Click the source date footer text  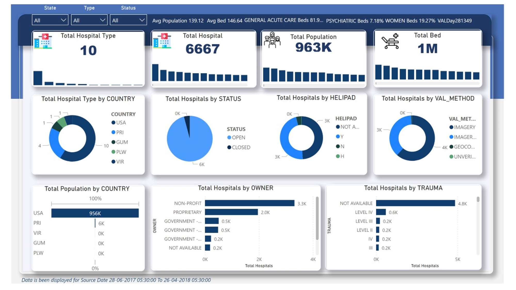click(116, 280)
